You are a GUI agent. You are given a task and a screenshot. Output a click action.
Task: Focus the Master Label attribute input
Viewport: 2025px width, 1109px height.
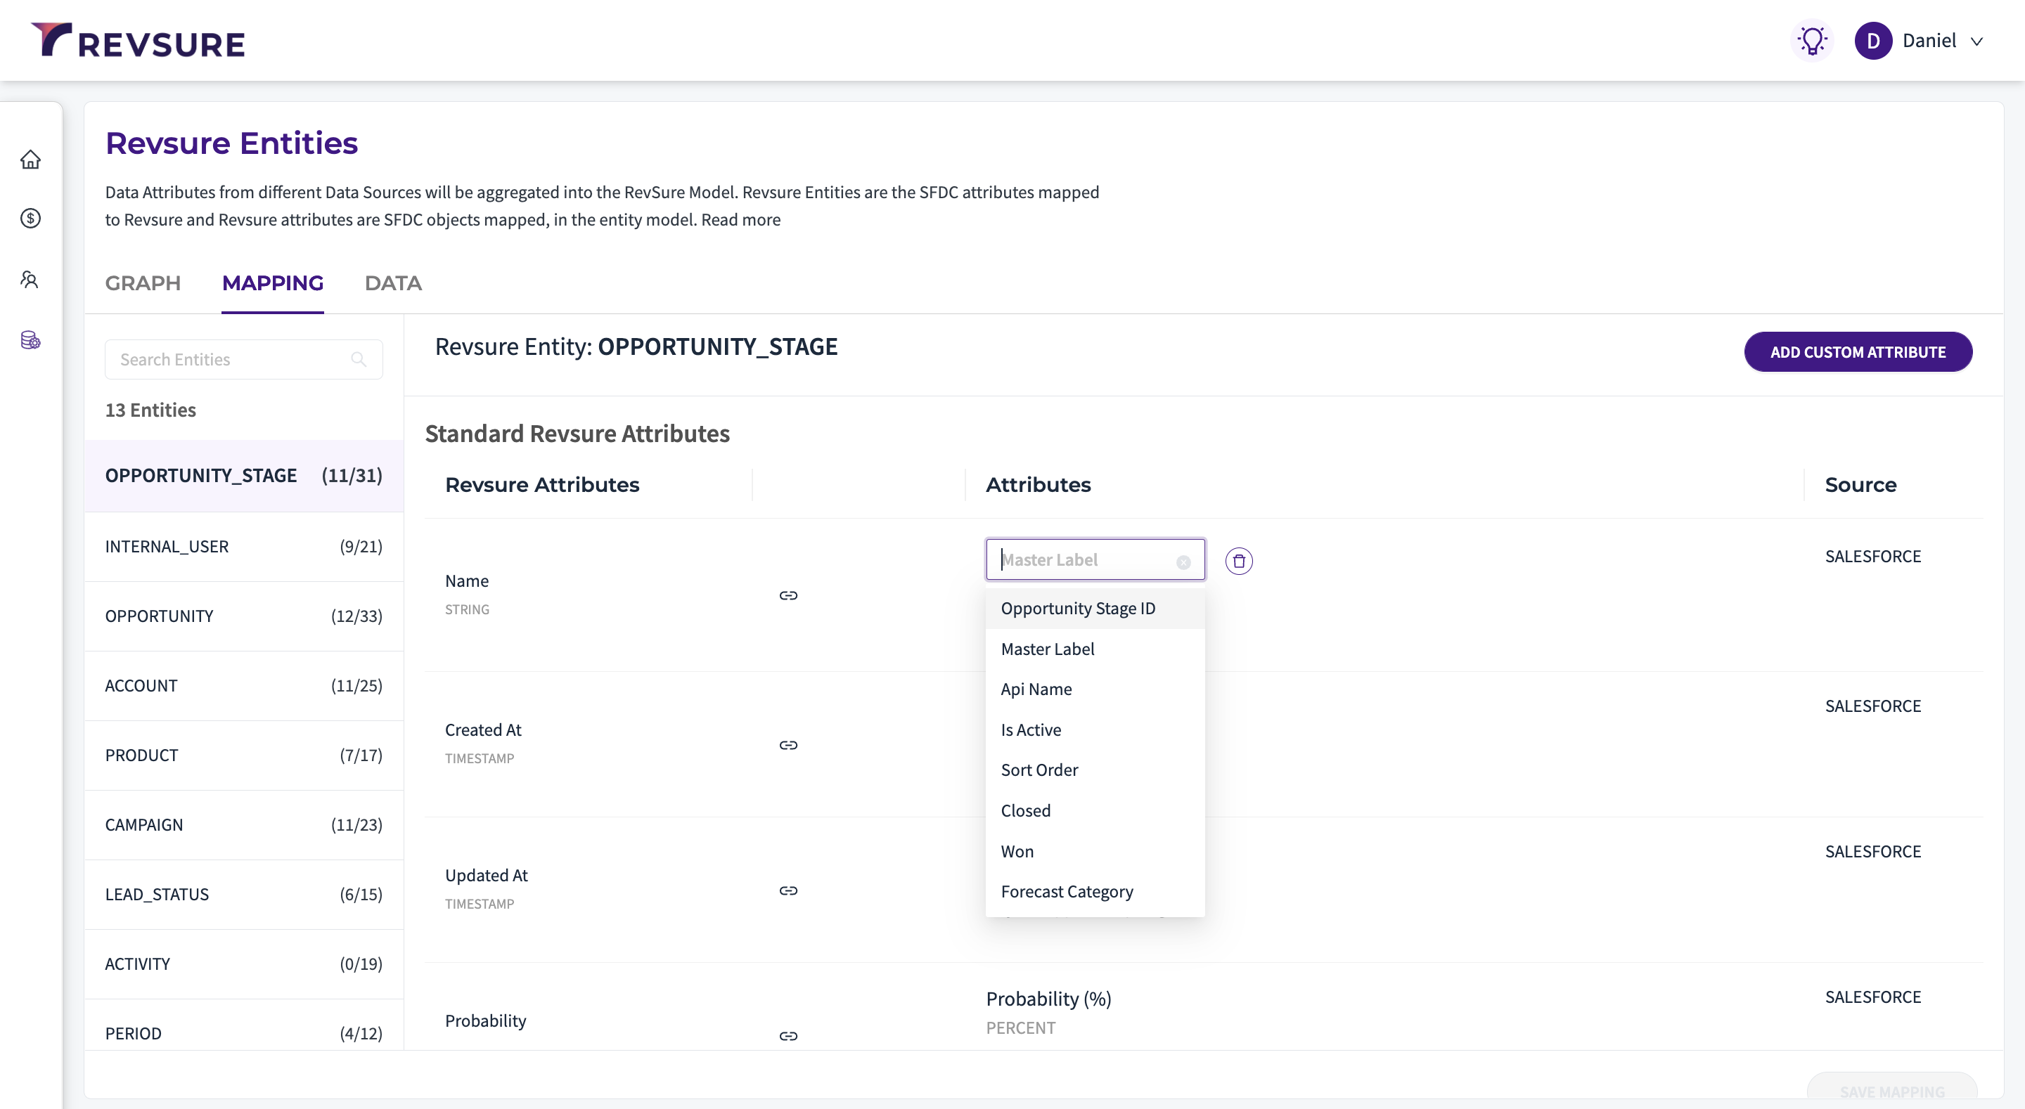pyautogui.click(x=1087, y=559)
